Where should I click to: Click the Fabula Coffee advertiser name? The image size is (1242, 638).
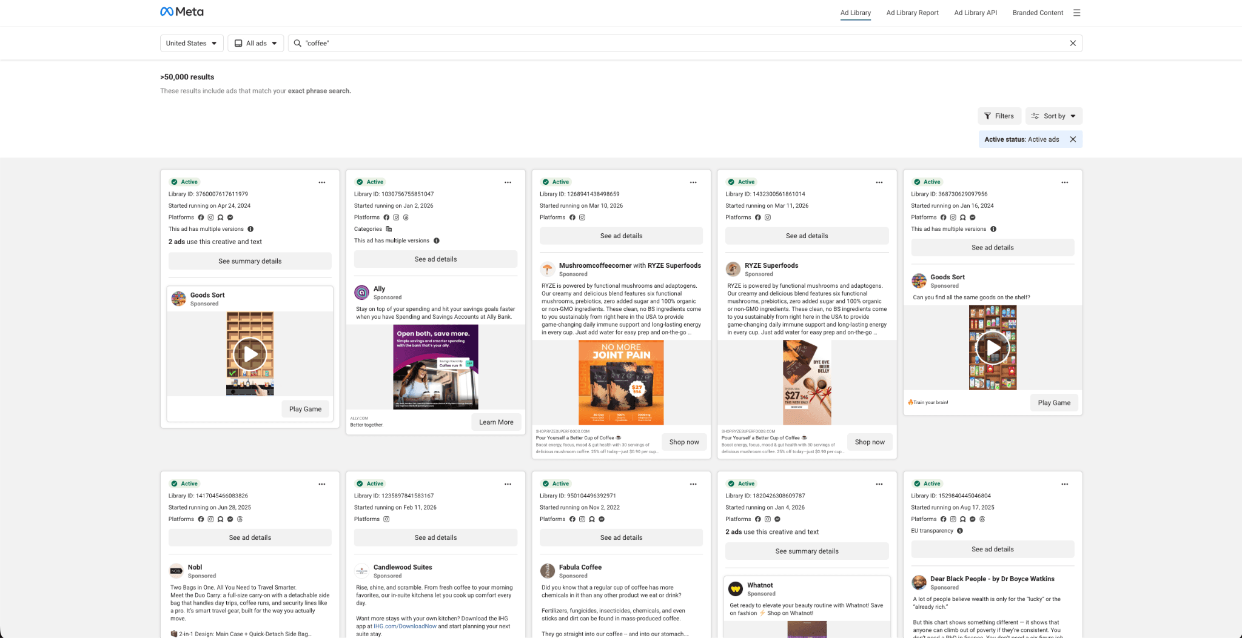click(x=580, y=567)
